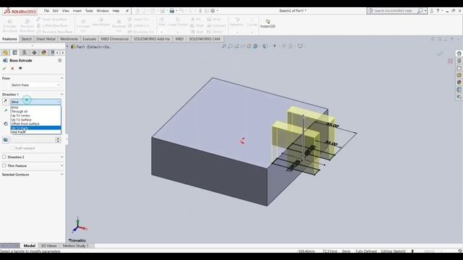This screenshot has height=260, width=463.
Task: Click the confirmation corner cancel X
Action: [x=450, y=61]
